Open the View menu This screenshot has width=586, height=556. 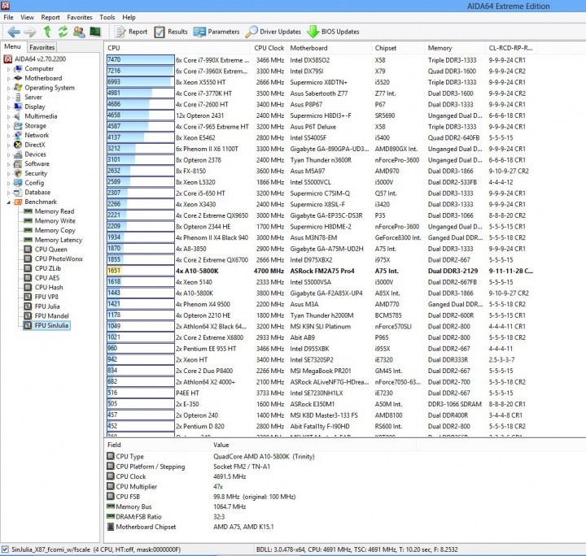click(27, 17)
